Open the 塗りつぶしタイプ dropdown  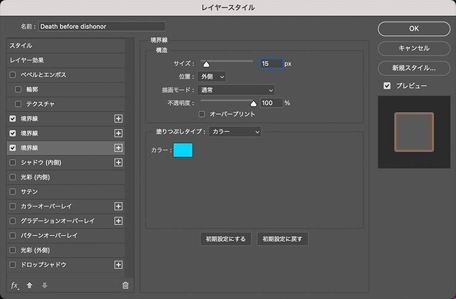coord(235,131)
